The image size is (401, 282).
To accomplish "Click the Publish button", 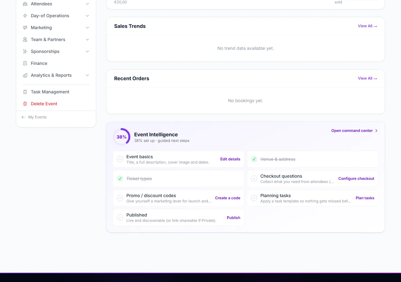I will tap(233, 218).
